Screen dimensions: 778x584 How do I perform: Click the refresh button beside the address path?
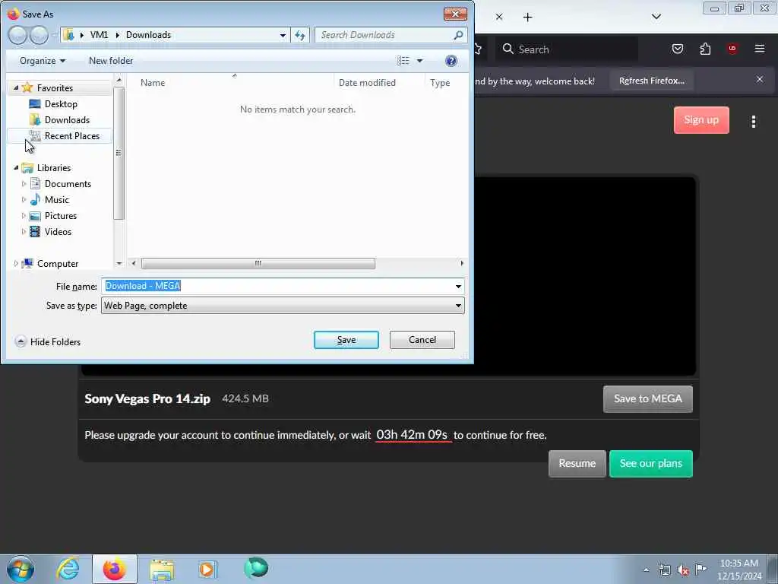pos(300,35)
